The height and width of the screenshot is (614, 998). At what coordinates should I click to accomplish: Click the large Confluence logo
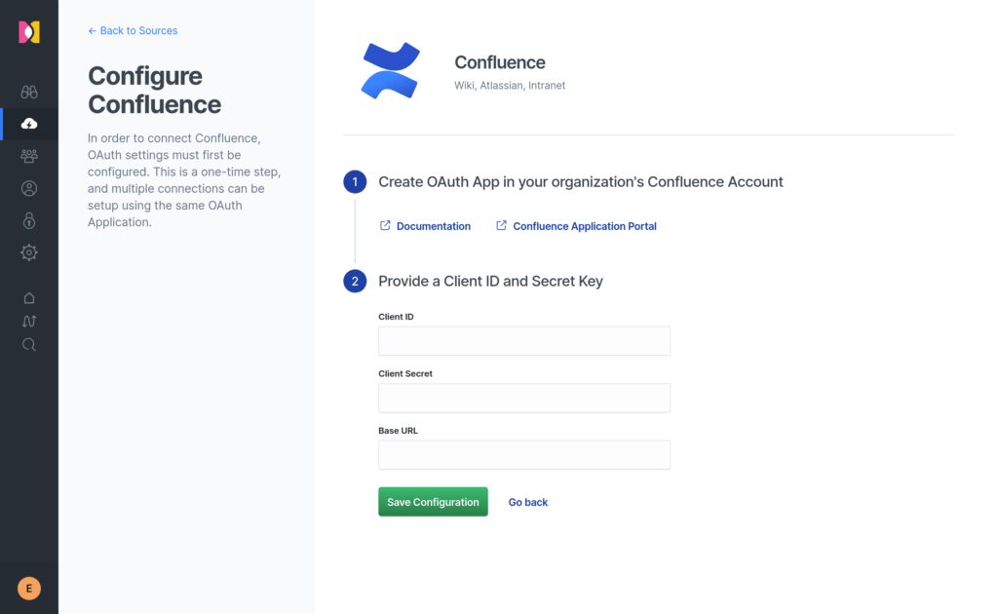pyautogui.click(x=390, y=70)
